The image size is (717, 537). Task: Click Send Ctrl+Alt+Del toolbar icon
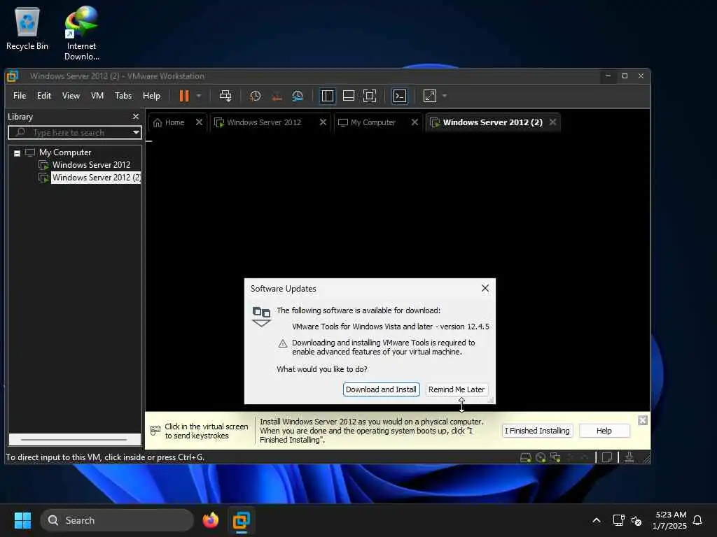(225, 96)
